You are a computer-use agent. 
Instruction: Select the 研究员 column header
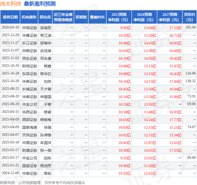(45, 17)
